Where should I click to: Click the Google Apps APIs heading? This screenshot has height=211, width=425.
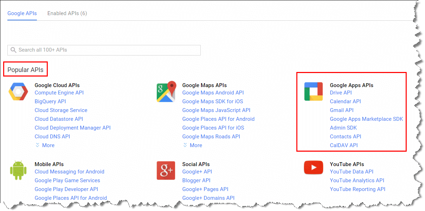coord(352,85)
